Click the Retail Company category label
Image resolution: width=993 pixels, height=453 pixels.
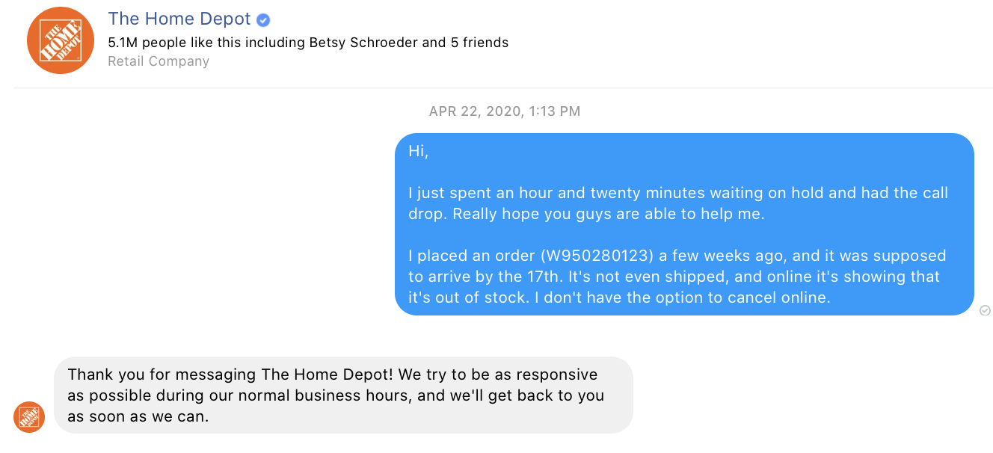[x=159, y=61]
